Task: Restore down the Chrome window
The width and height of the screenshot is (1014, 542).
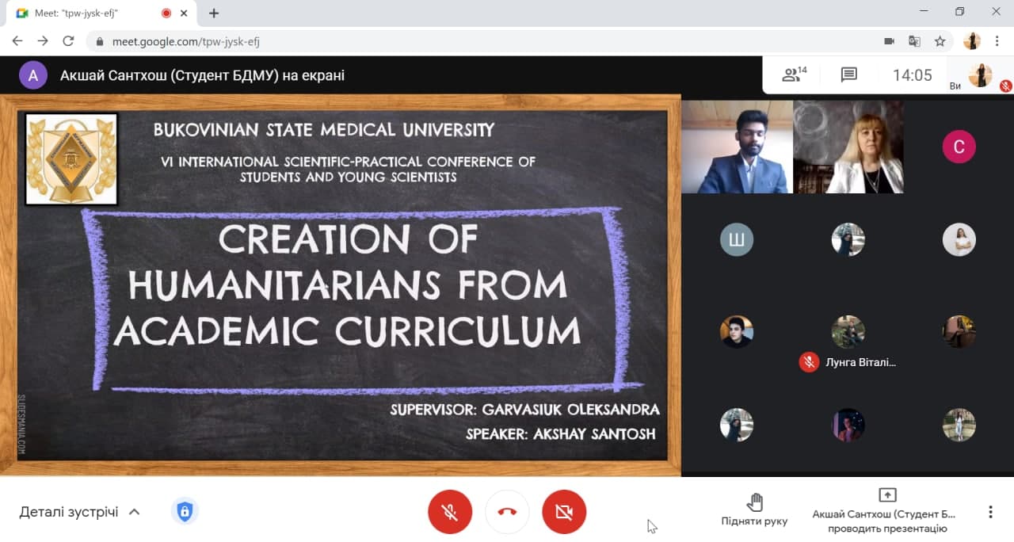Action: click(960, 11)
